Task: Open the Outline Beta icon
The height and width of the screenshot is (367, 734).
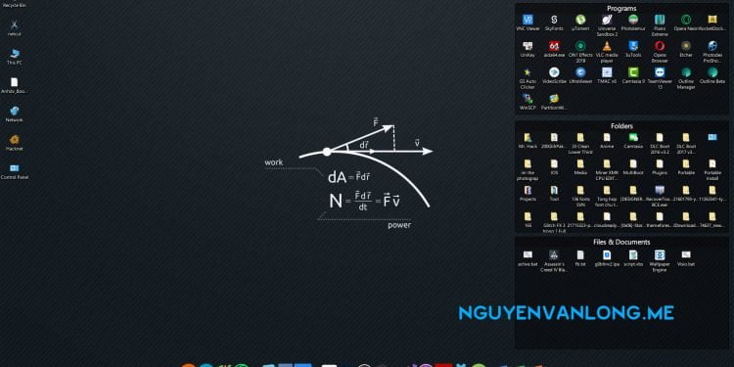Action: click(x=712, y=75)
